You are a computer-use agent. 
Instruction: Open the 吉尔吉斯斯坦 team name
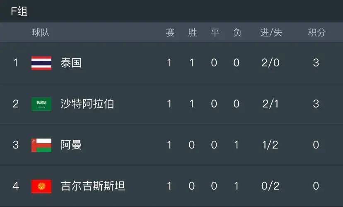point(92,186)
